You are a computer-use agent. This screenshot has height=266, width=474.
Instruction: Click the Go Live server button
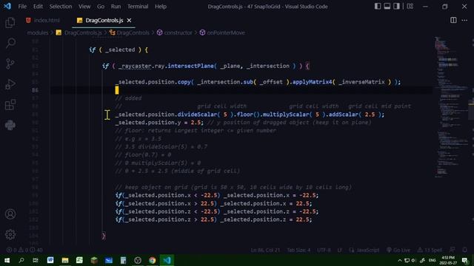tap(398, 250)
